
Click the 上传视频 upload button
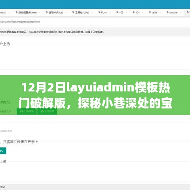27,112
